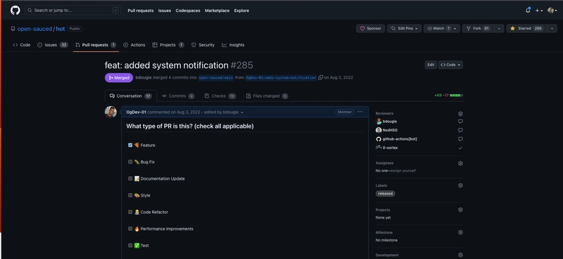Viewport: 563px width, 259px height.
Task: Click the open-sauced:main base branch link
Action: pos(216,78)
